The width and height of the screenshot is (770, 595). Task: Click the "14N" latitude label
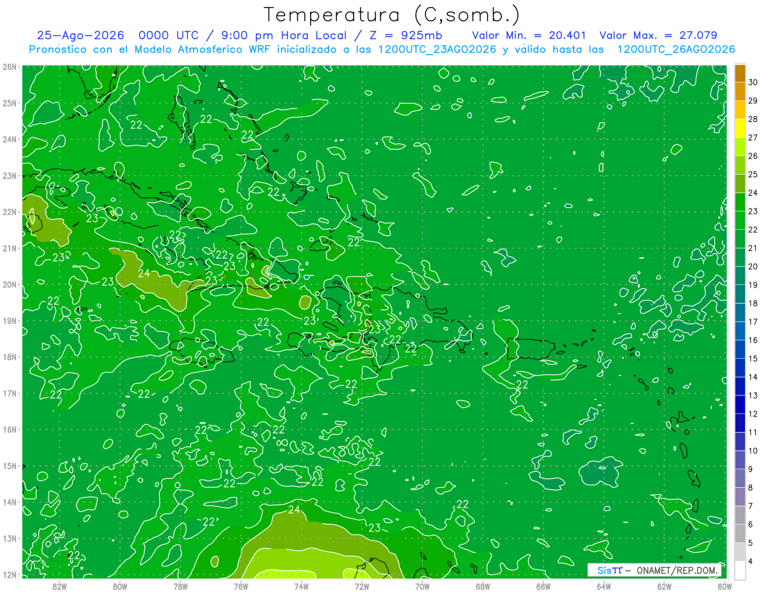[10, 502]
